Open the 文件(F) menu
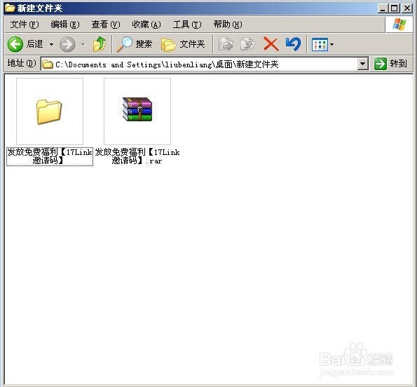417x387 pixels. point(25,25)
